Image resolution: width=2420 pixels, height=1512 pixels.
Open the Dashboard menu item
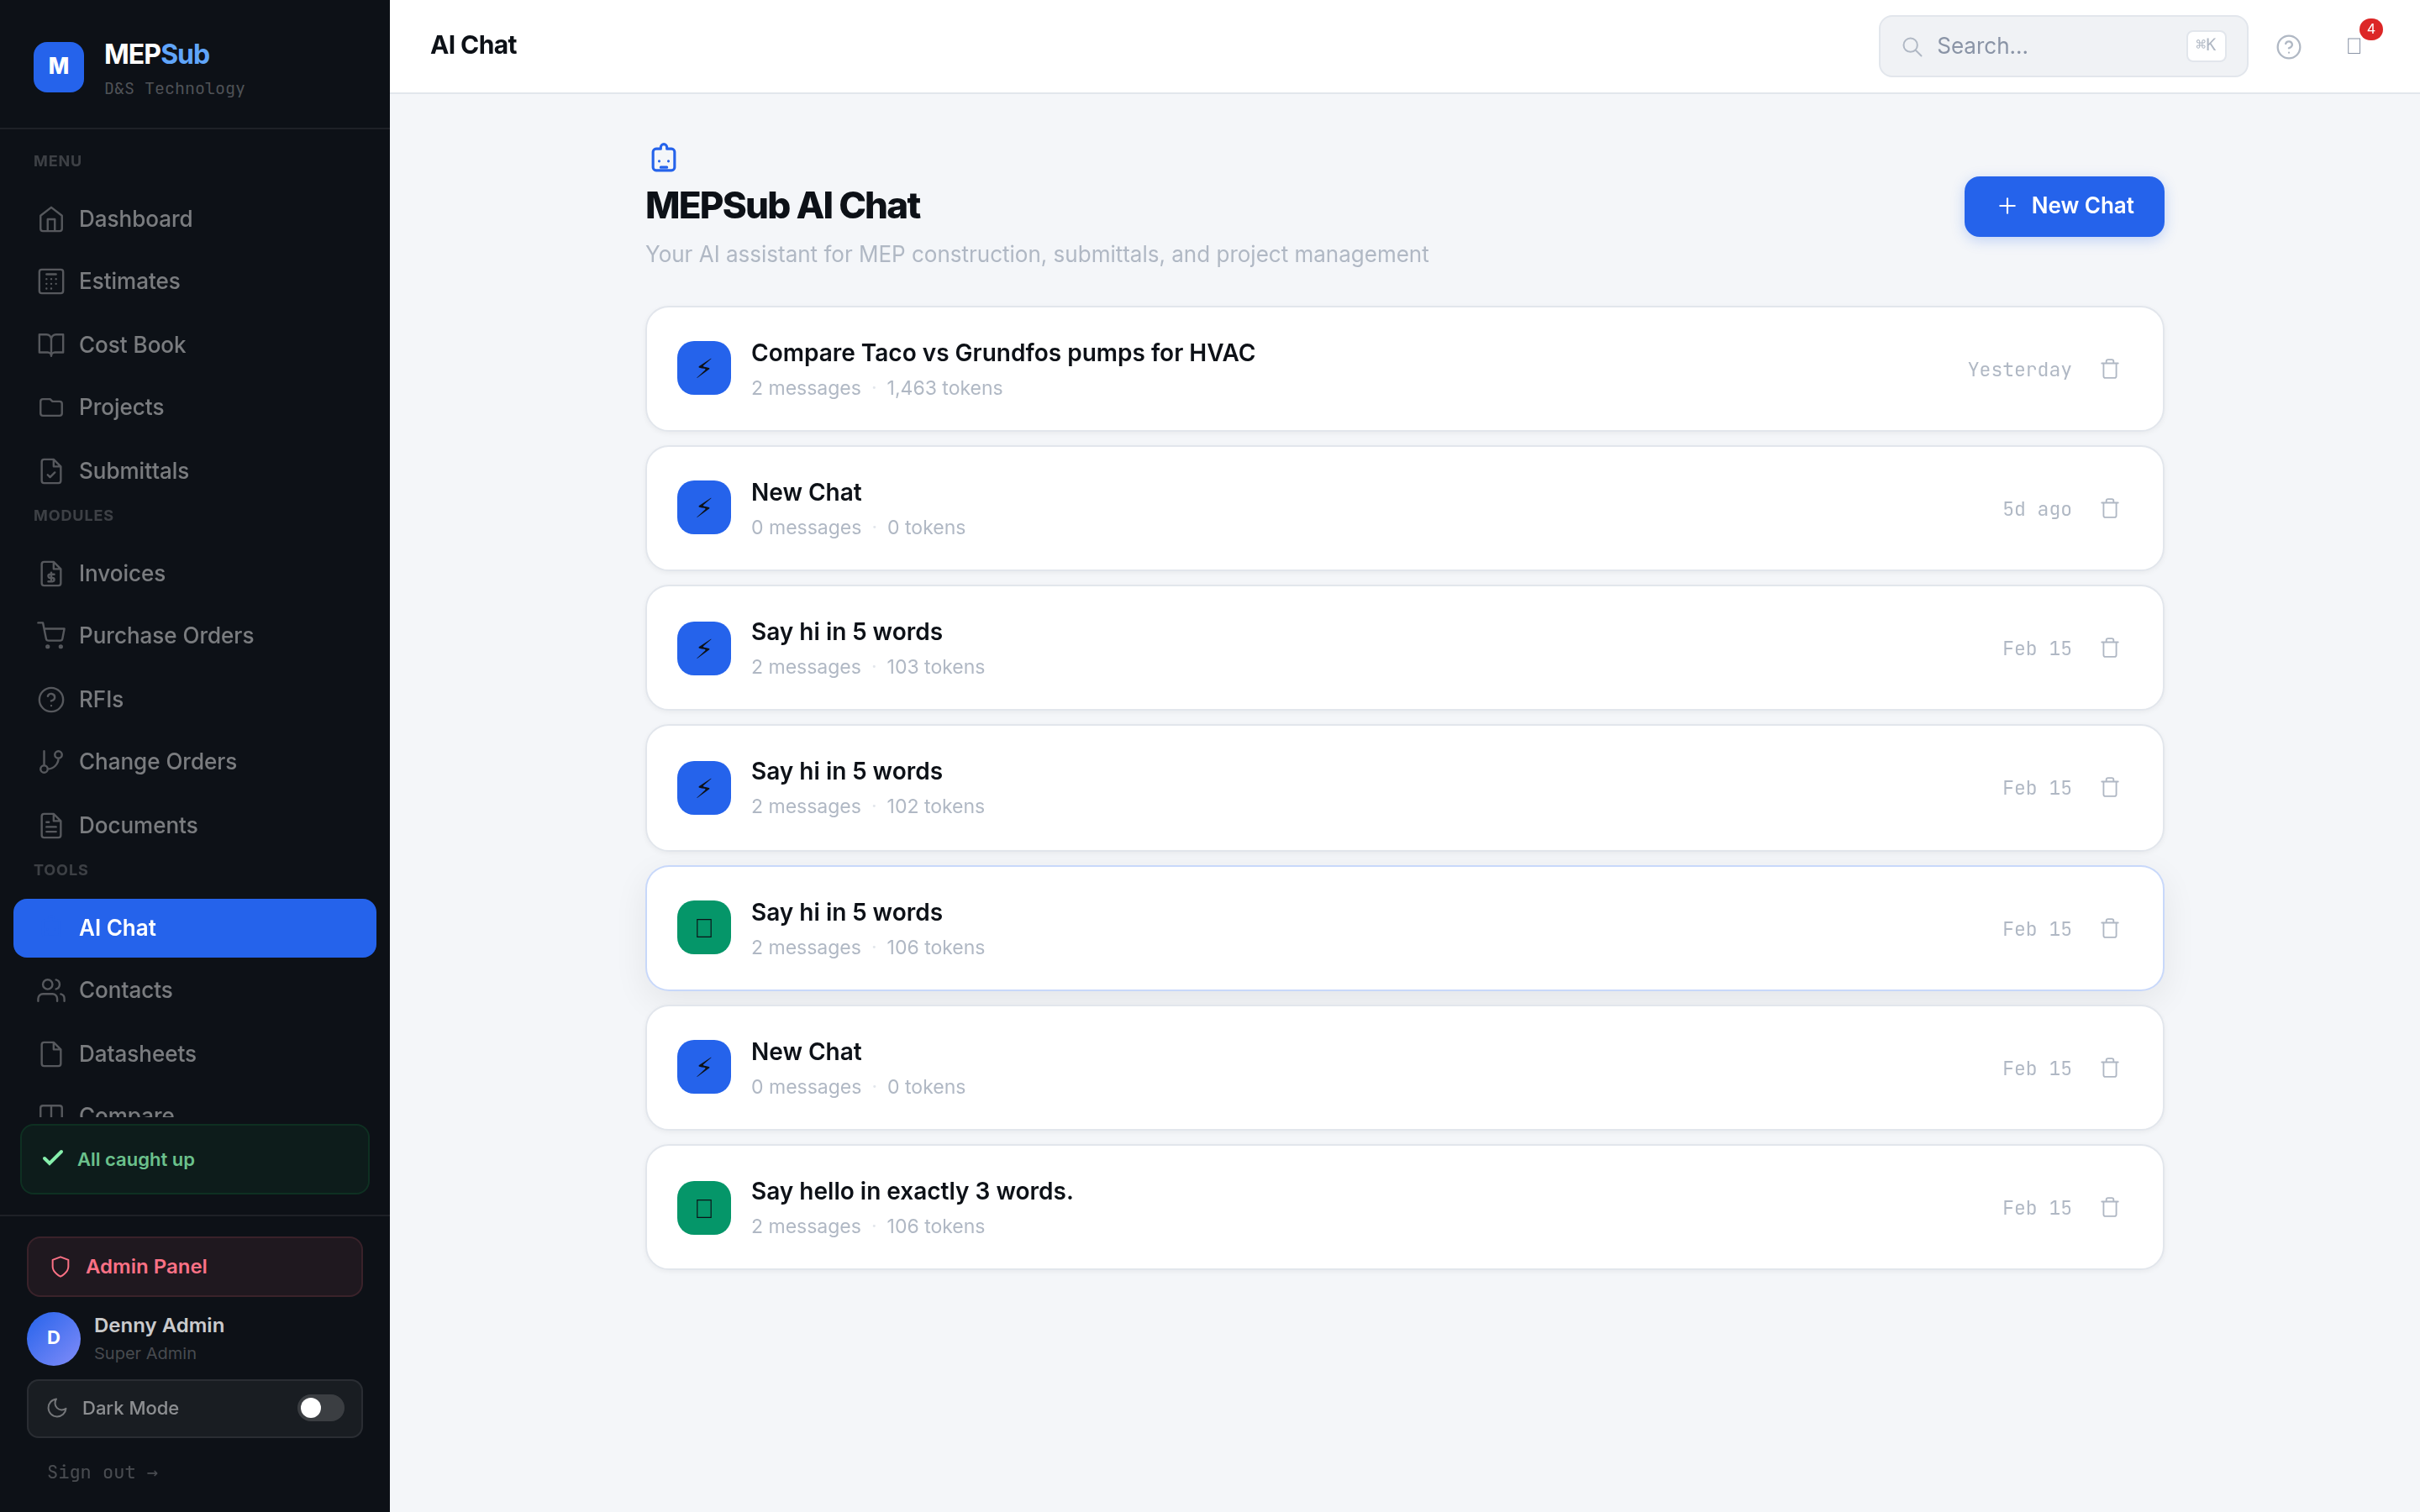(135, 219)
